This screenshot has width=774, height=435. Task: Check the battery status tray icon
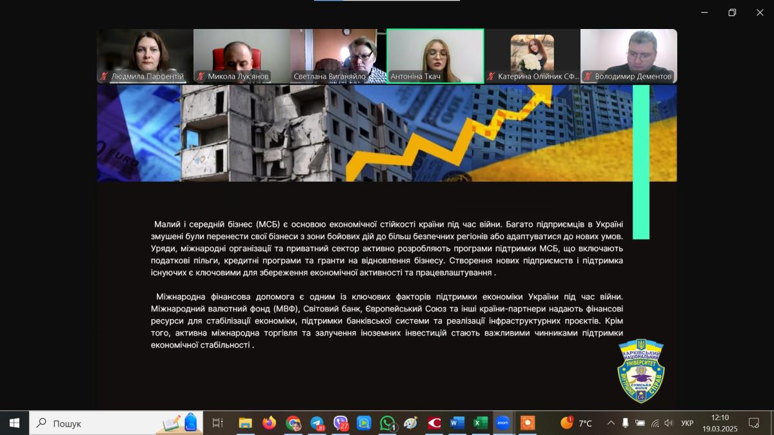[640, 423]
